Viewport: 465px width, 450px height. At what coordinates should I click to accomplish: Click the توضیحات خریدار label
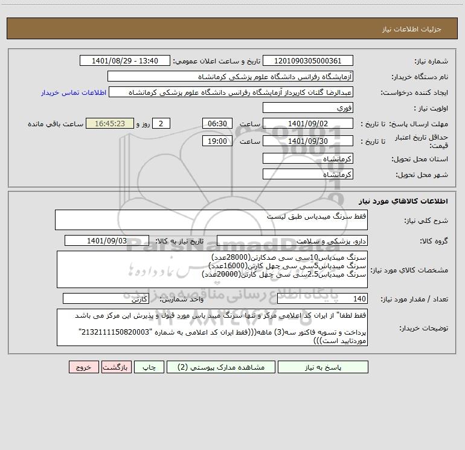423,328
